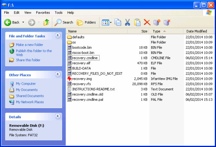Open the File menu
The image size is (216, 147).
(7, 13)
